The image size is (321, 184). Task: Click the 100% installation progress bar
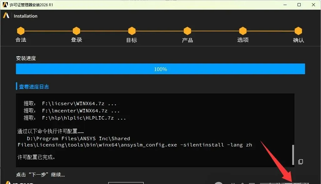click(x=160, y=69)
